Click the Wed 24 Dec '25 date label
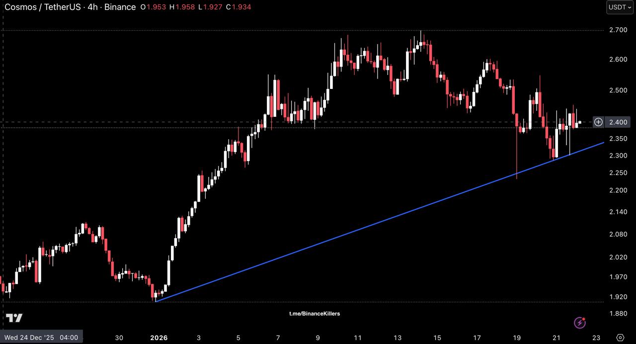Image resolution: width=636 pixels, height=344 pixels. click(x=41, y=338)
